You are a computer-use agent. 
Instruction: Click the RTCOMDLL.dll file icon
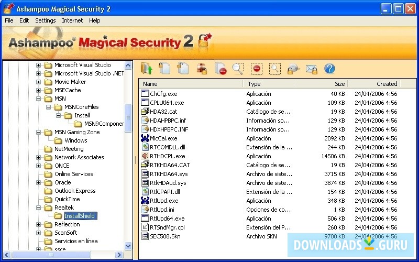click(145, 147)
